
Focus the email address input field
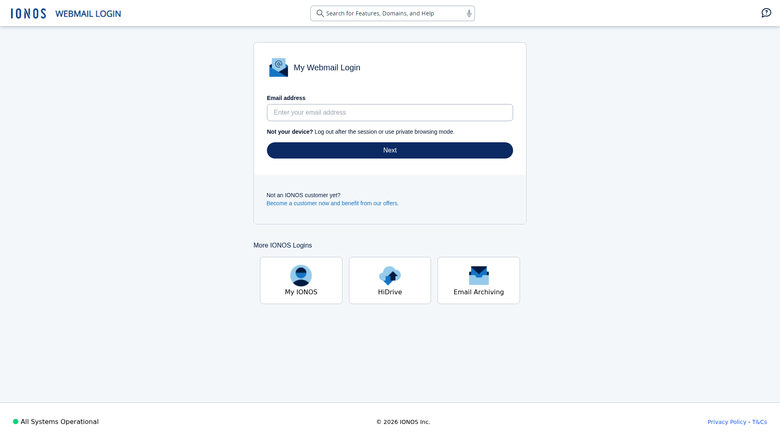[390, 113]
